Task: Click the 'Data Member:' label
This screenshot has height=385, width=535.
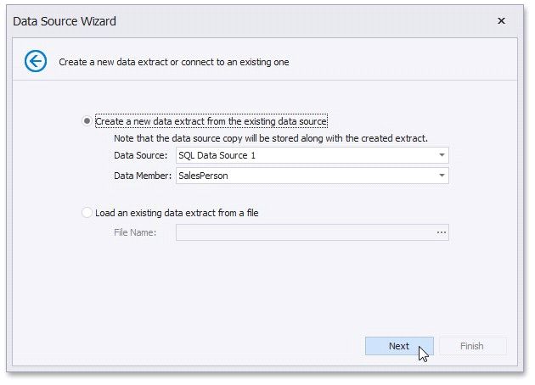Action: (x=142, y=176)
